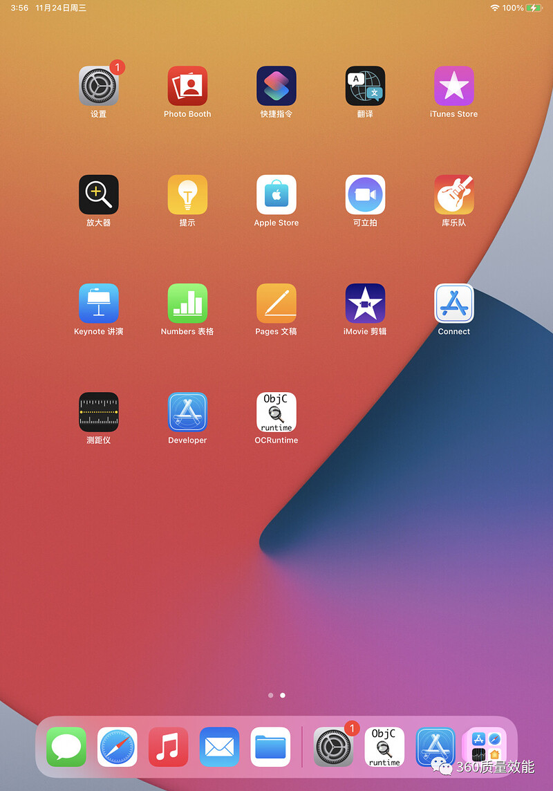Open the Tips (提示) app

pyautogui.click(x=187, y=195)
